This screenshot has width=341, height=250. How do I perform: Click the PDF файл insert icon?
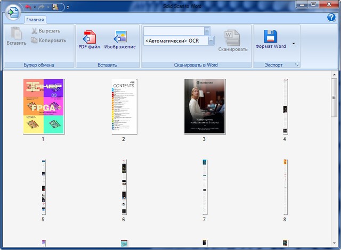[x=89, y=37]
